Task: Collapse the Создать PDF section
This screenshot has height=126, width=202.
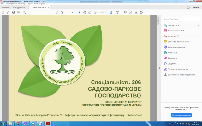Action: click(199, 36)
